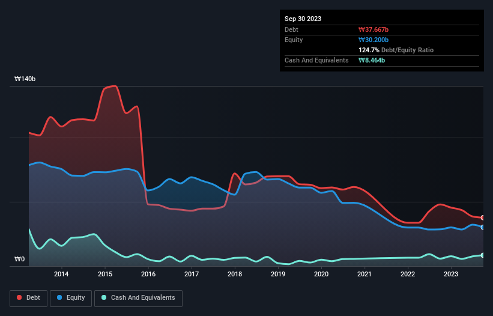Click the blue Equity endpoint marker
This screenshot has height=316, width=493.
coord(483,227)
